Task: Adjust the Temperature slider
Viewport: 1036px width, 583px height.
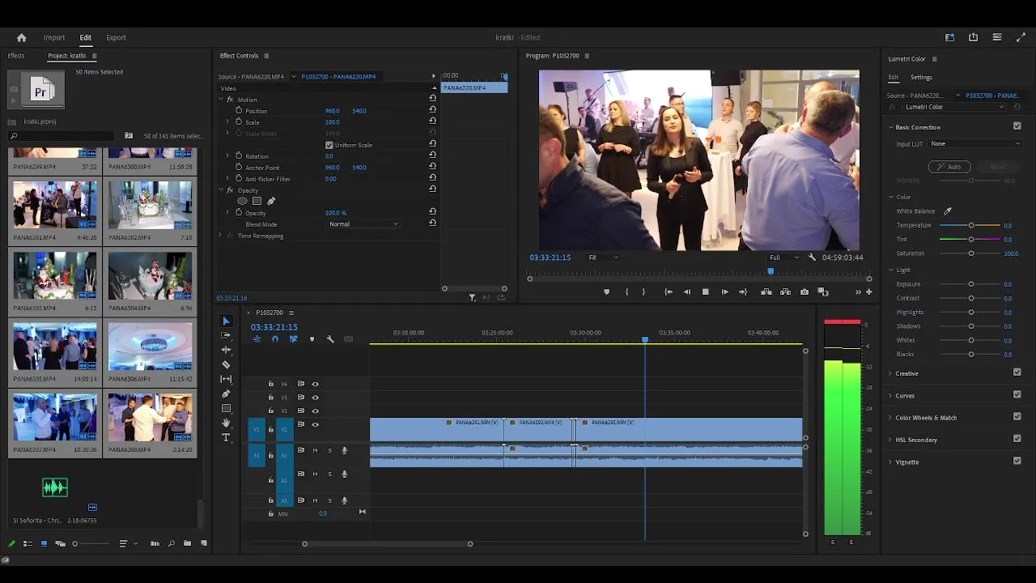Action: [971, 225]
